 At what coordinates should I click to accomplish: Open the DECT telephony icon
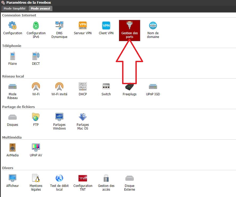[36, 59]
